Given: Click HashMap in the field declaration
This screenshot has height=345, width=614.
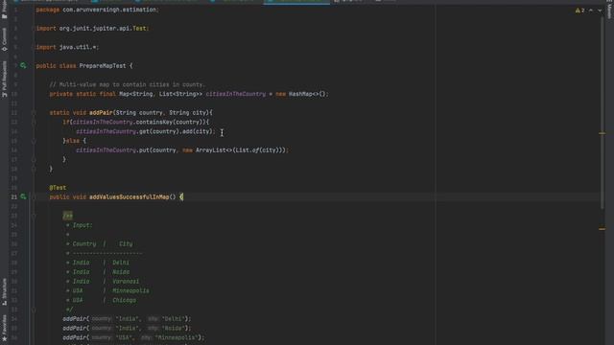Looking at the screenshot, I should 300,94.
